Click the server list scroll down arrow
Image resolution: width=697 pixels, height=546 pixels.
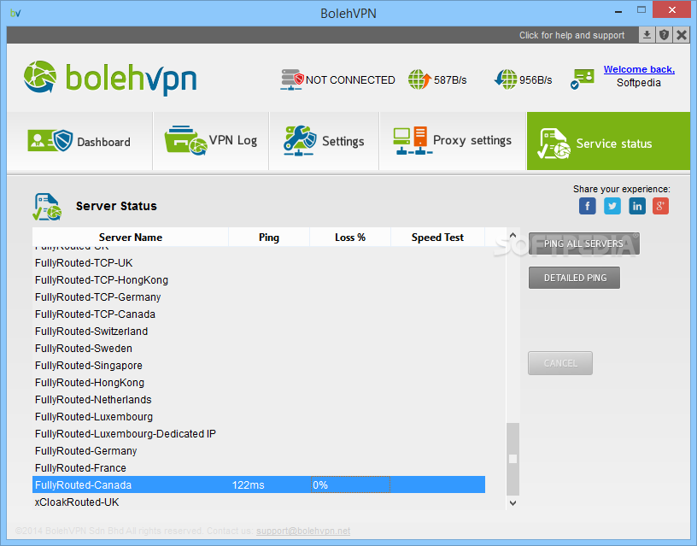click(x=512, y=503)
